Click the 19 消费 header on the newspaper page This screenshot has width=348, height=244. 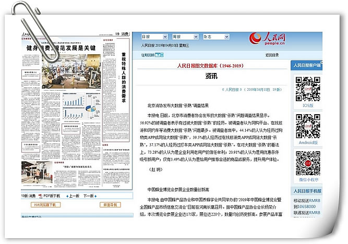tap(122, 34)
